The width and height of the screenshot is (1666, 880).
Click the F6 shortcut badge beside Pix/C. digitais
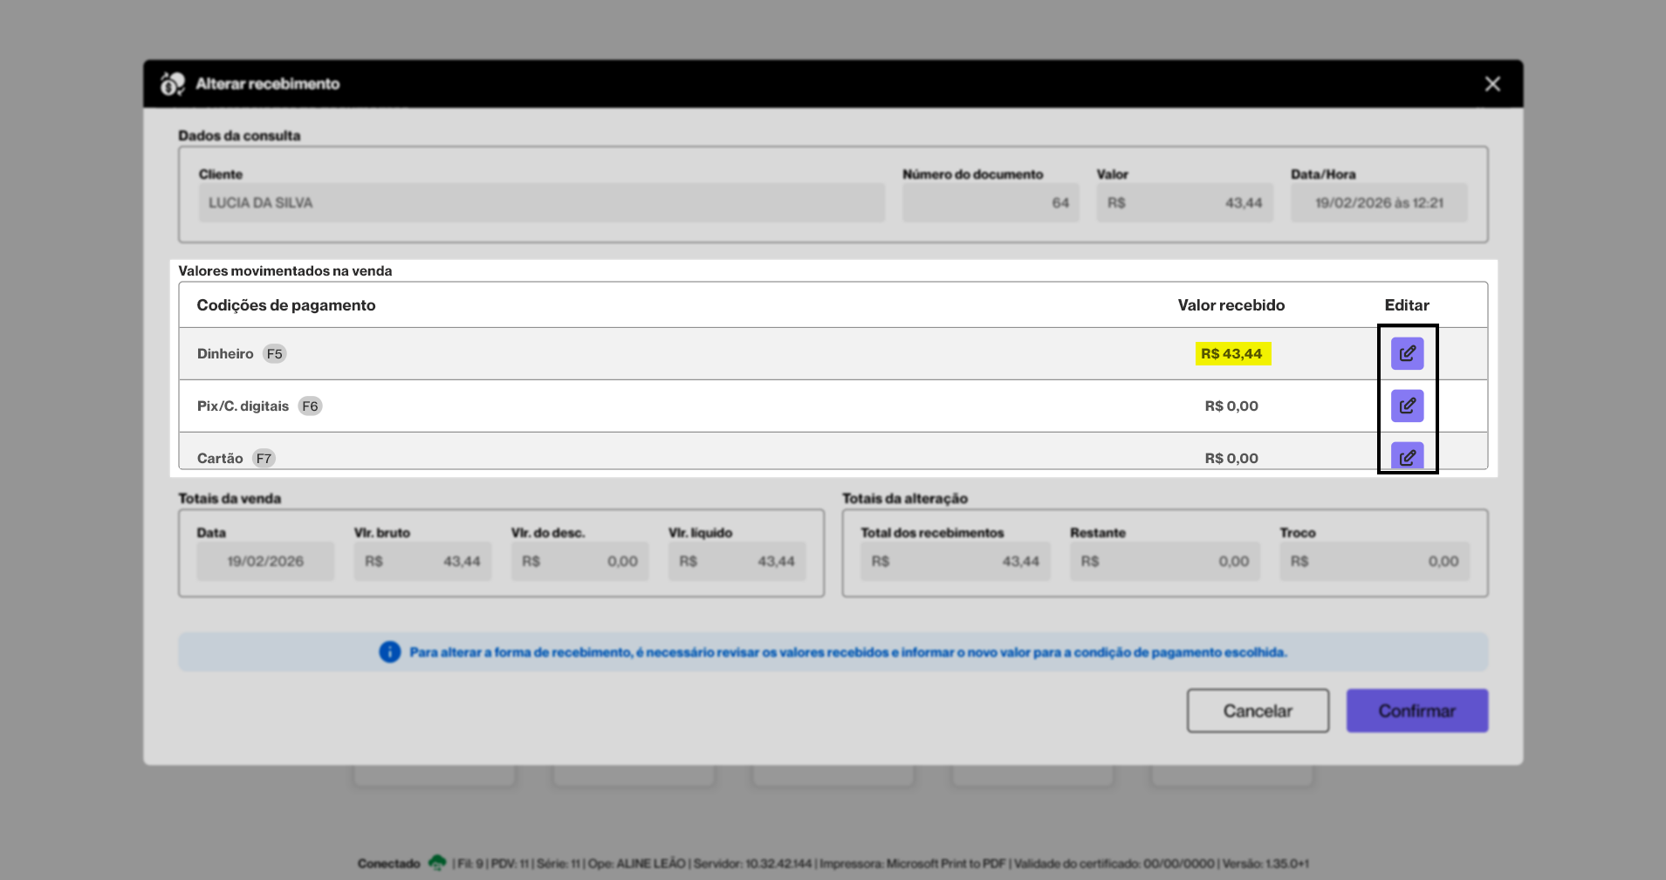coord(310,406)
